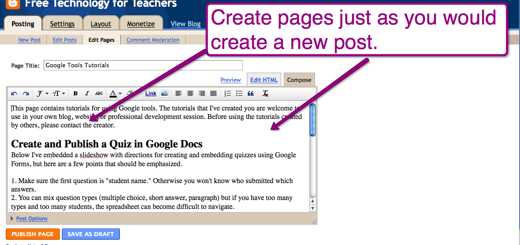Select the Edit Pages sub-tab
520x245 pixels.
pos(102,40)
